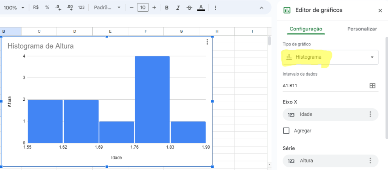The width and height of the screenshot is (388, 170).
Task: Open chart three-dot options menu
Action: [207, 42]
